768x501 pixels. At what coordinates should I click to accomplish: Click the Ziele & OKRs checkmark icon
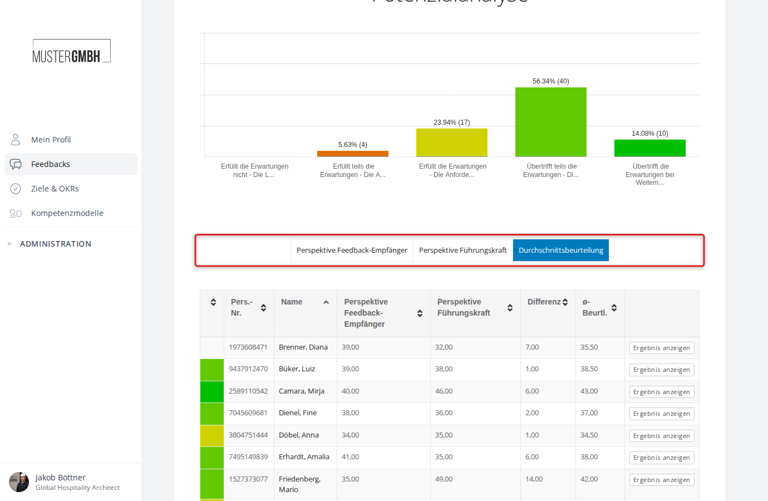pos(16,189)
